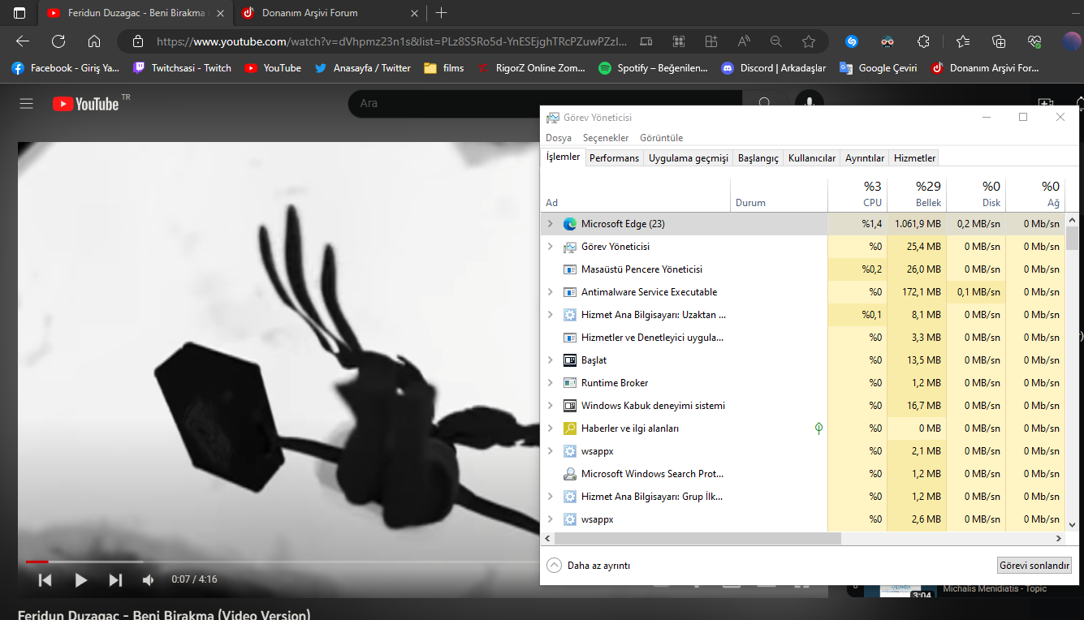Go to browser home page icon

pos(94,41)
